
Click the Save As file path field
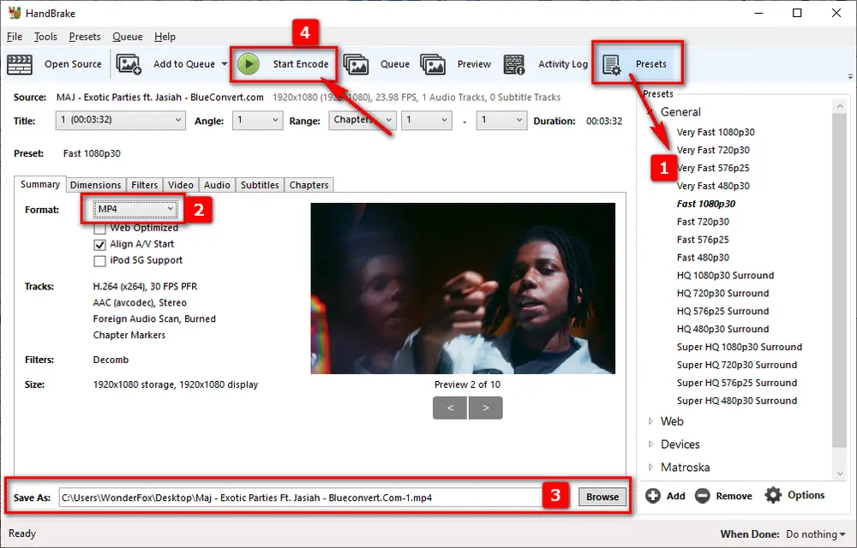pyautogui.click(x=301, y=497)
